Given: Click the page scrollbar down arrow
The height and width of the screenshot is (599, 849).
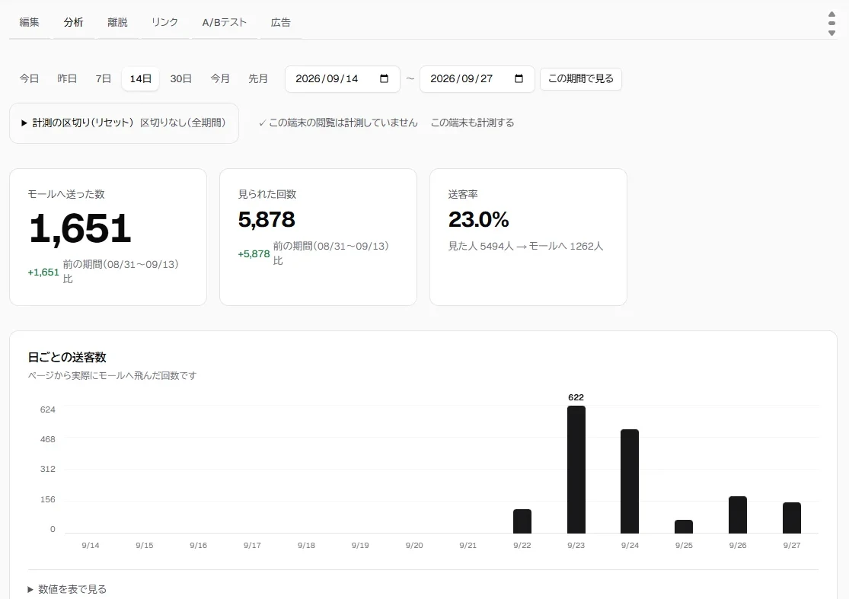Looking at the screenshot, I should click(x=831, y=33).
